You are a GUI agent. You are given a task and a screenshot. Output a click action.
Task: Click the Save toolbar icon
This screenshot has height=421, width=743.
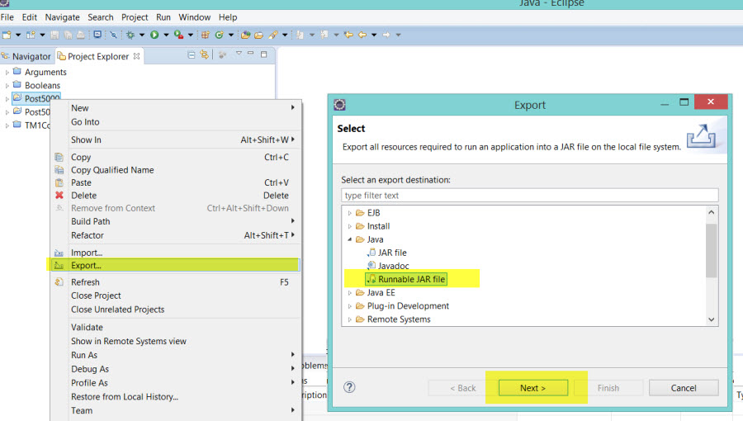54,35
